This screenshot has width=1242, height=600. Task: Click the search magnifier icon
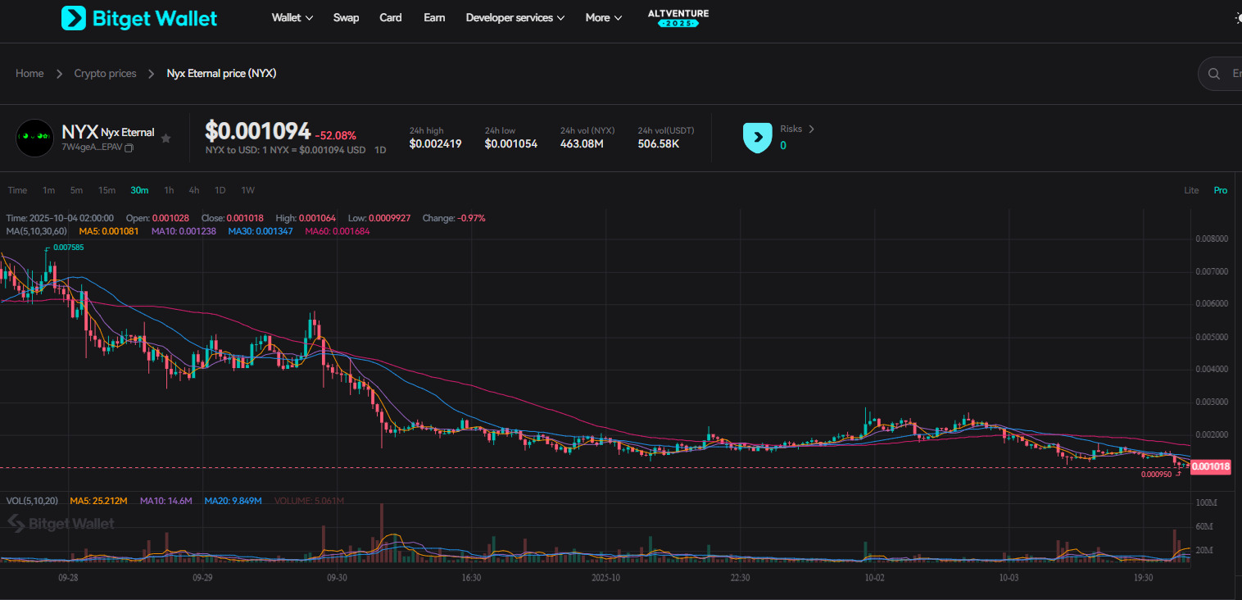[x=1213, y=74]
